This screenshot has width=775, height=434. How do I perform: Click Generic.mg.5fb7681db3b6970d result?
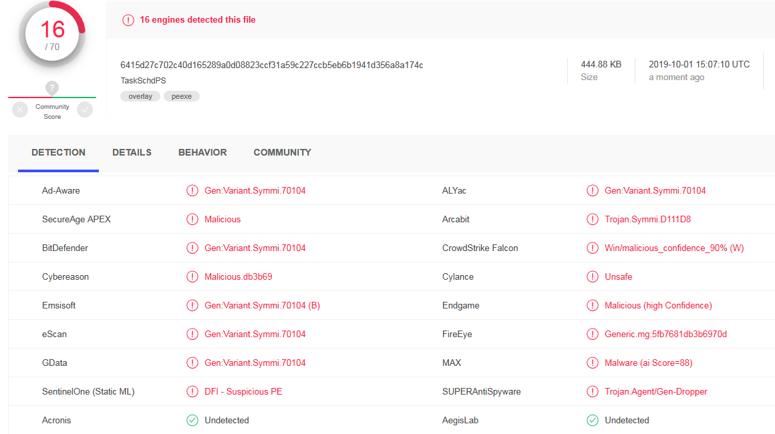[666, 335]
